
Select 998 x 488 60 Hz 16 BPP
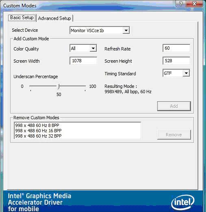pyautogui.click(x=38, y=131)
